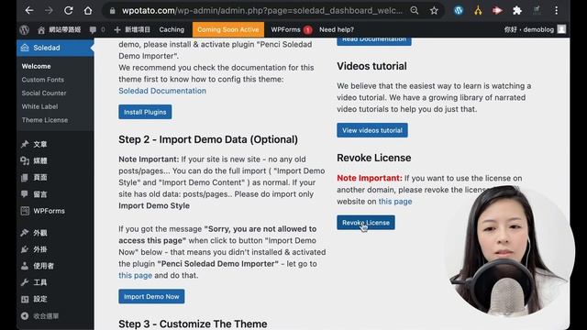Click the browser forward arrow
Viewport: 587px width, 330px height.
click(49, 10)
